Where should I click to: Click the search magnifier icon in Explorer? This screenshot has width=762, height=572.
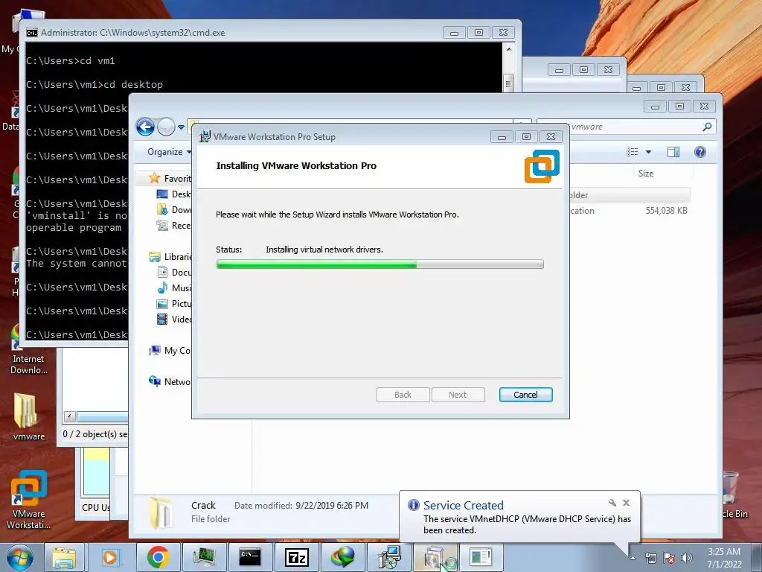(707, 127)
